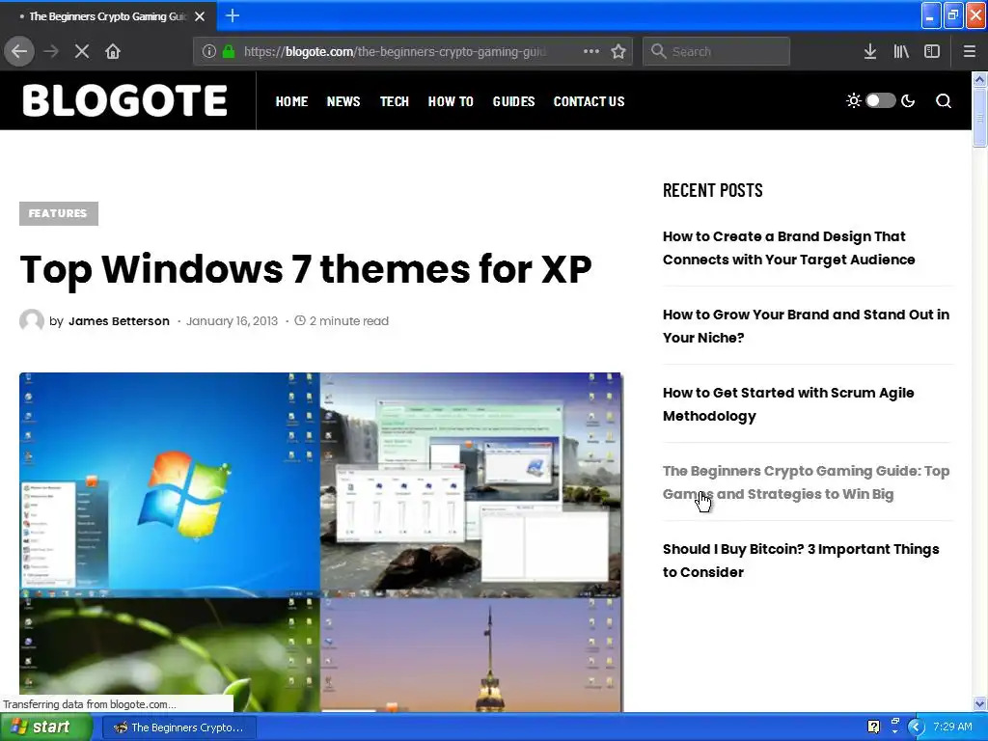Toggle the dark mode switch

[x=880, y=100]
